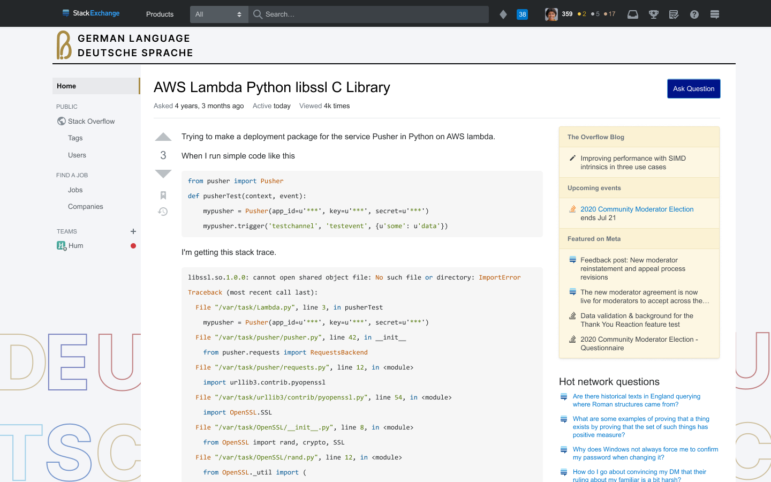Open the Products menu
The height and width of the screenshot is (482, 771).
coord(160,14)
